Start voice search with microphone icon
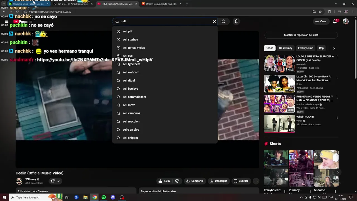357x201 pixels. (x=236, y=21)
